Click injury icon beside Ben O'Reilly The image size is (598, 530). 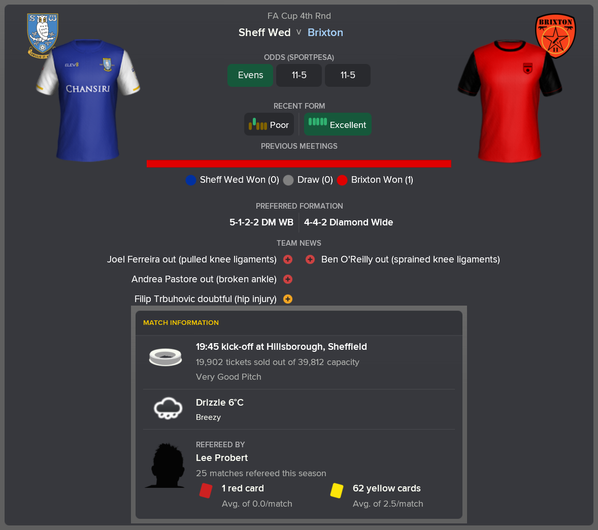pyautogui.click(x=310, y=259)
